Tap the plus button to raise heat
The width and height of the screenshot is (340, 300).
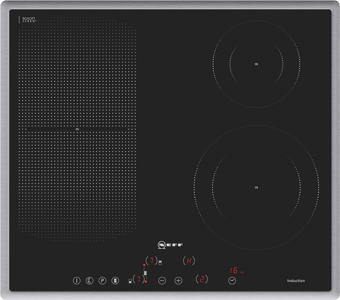(178, 280)
